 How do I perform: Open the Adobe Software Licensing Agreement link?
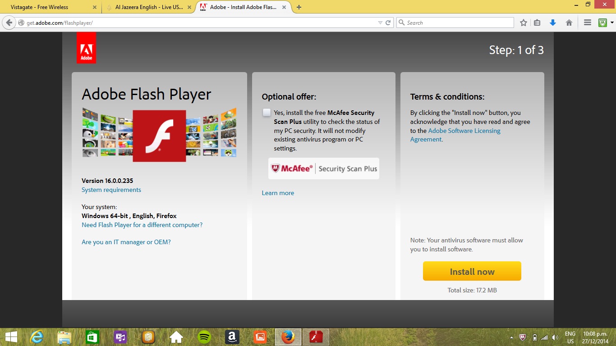pos(464,131)
